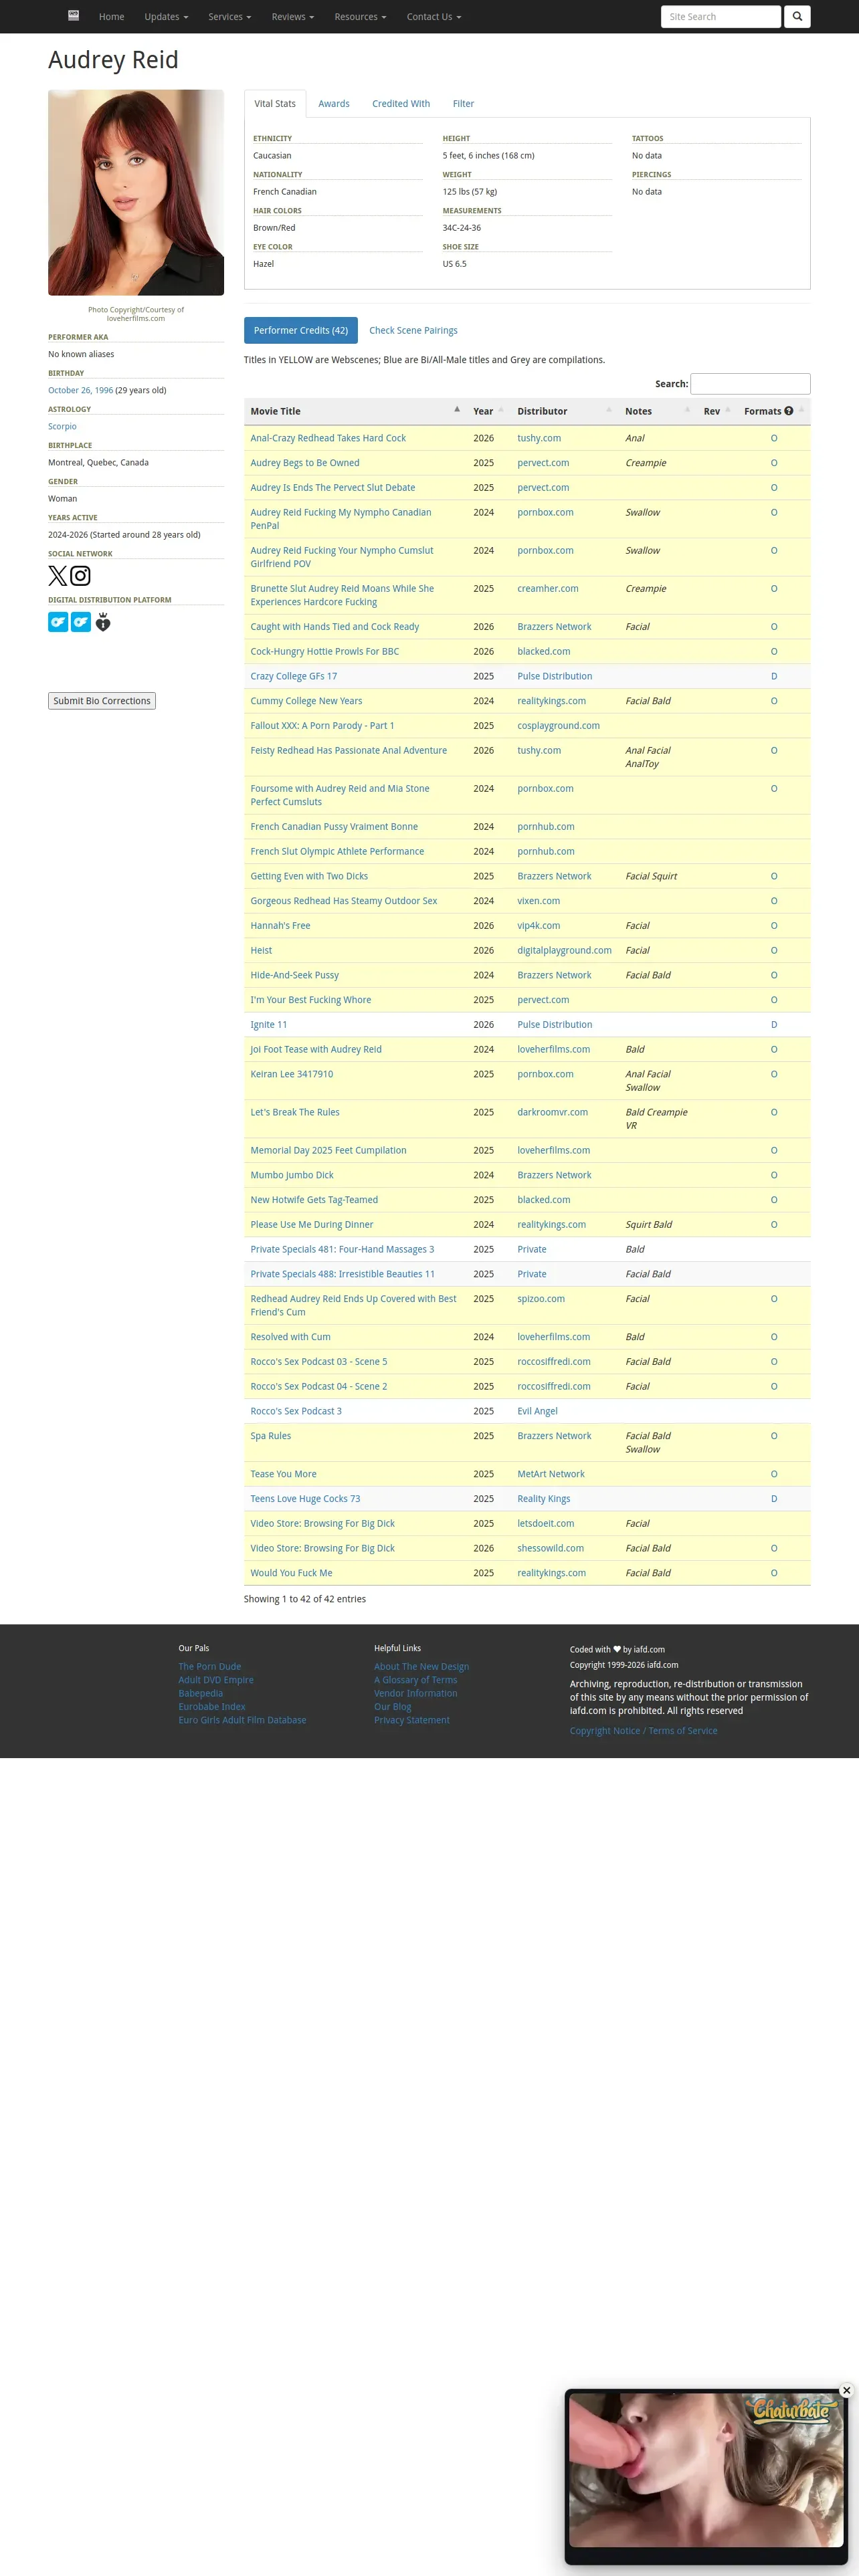The image size is (859, 2576).
Task: Switch to the Credited With tab
Action: 401,104
